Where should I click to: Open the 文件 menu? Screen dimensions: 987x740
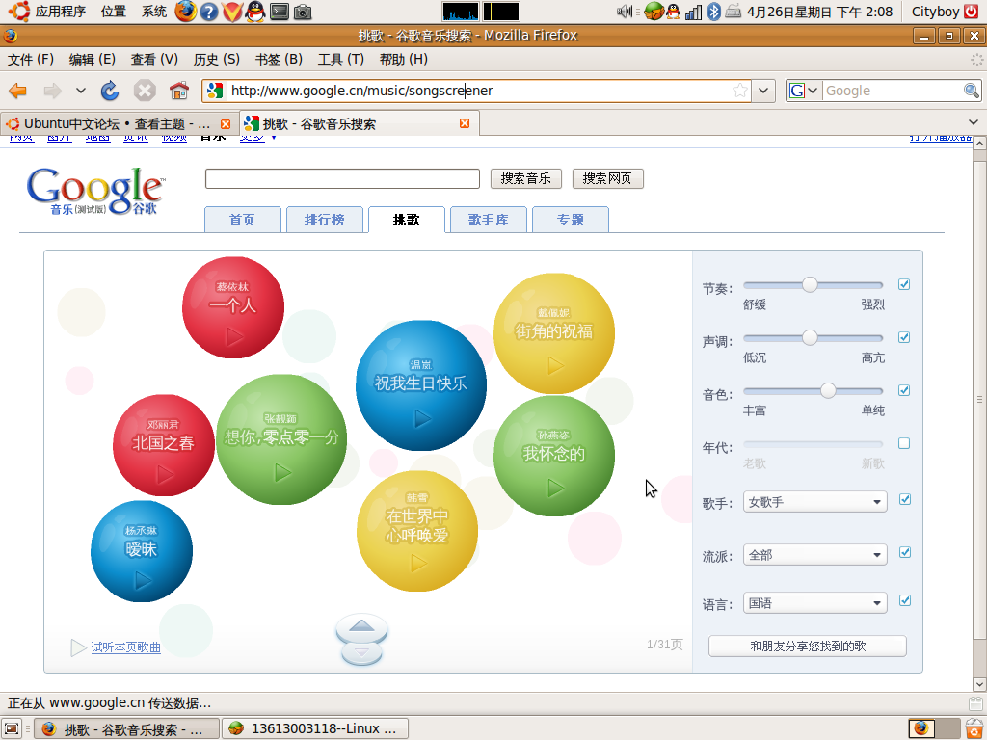coord(30,59)
